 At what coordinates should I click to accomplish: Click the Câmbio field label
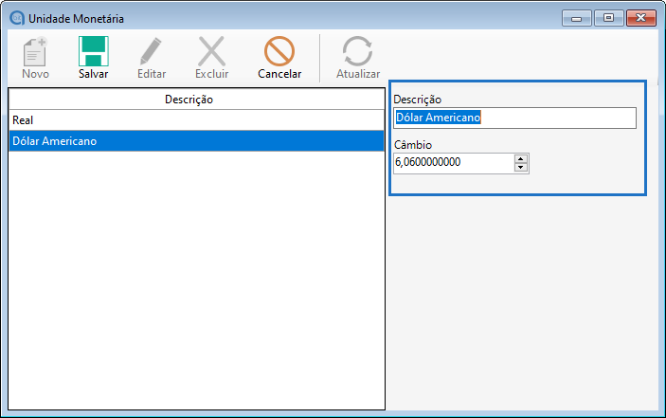412,145
